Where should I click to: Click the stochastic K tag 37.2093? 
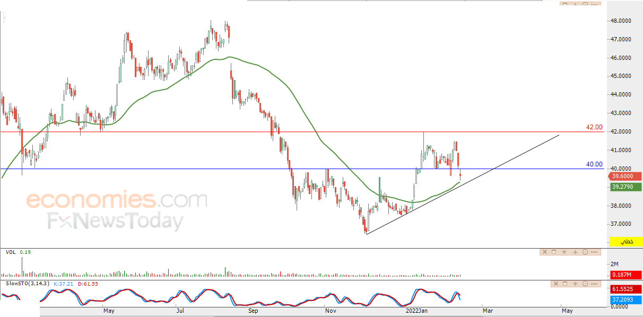[626, 300]
